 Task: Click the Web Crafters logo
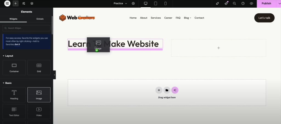[x=77, y=18]
